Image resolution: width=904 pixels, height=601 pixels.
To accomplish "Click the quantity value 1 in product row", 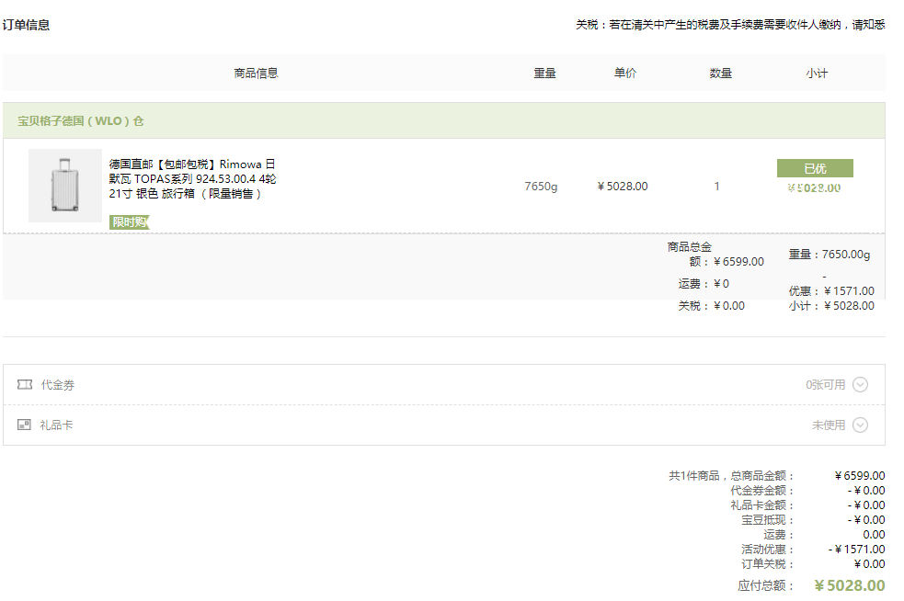I will click(716, 187).
